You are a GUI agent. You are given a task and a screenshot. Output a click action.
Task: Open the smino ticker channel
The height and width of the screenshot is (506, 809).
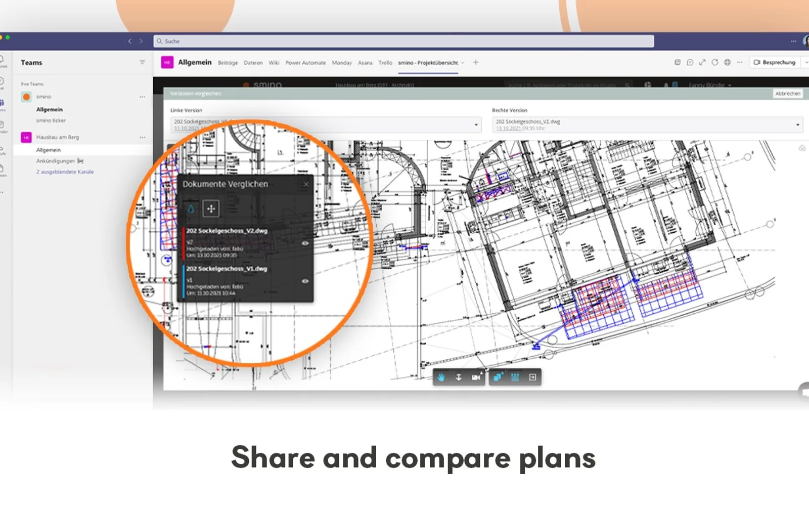pos(51,120)
